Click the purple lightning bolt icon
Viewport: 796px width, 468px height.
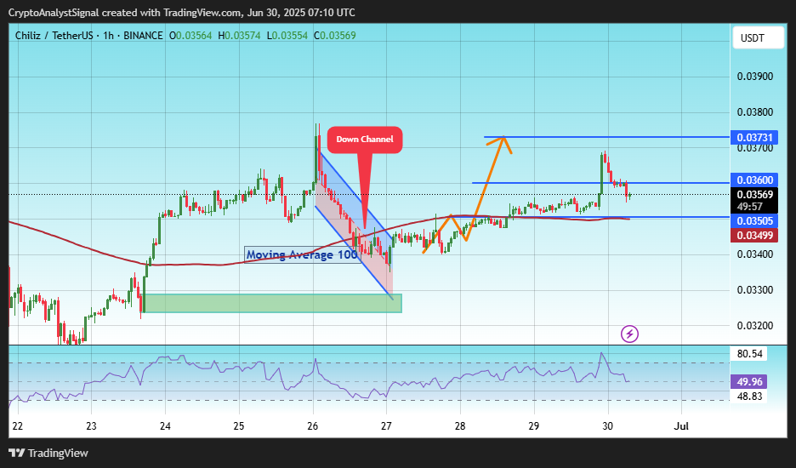coord(629,334)
